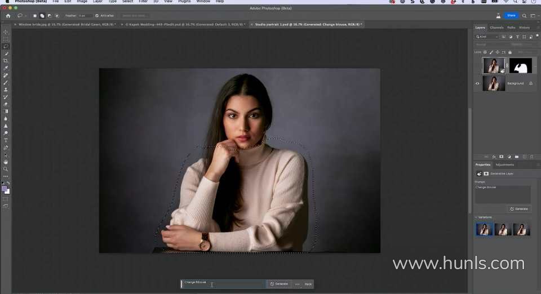The width and height of the screenshot is (541, 294).
Task: Open the Properties panel flyout menu
Action: click(x=538, y=165)
